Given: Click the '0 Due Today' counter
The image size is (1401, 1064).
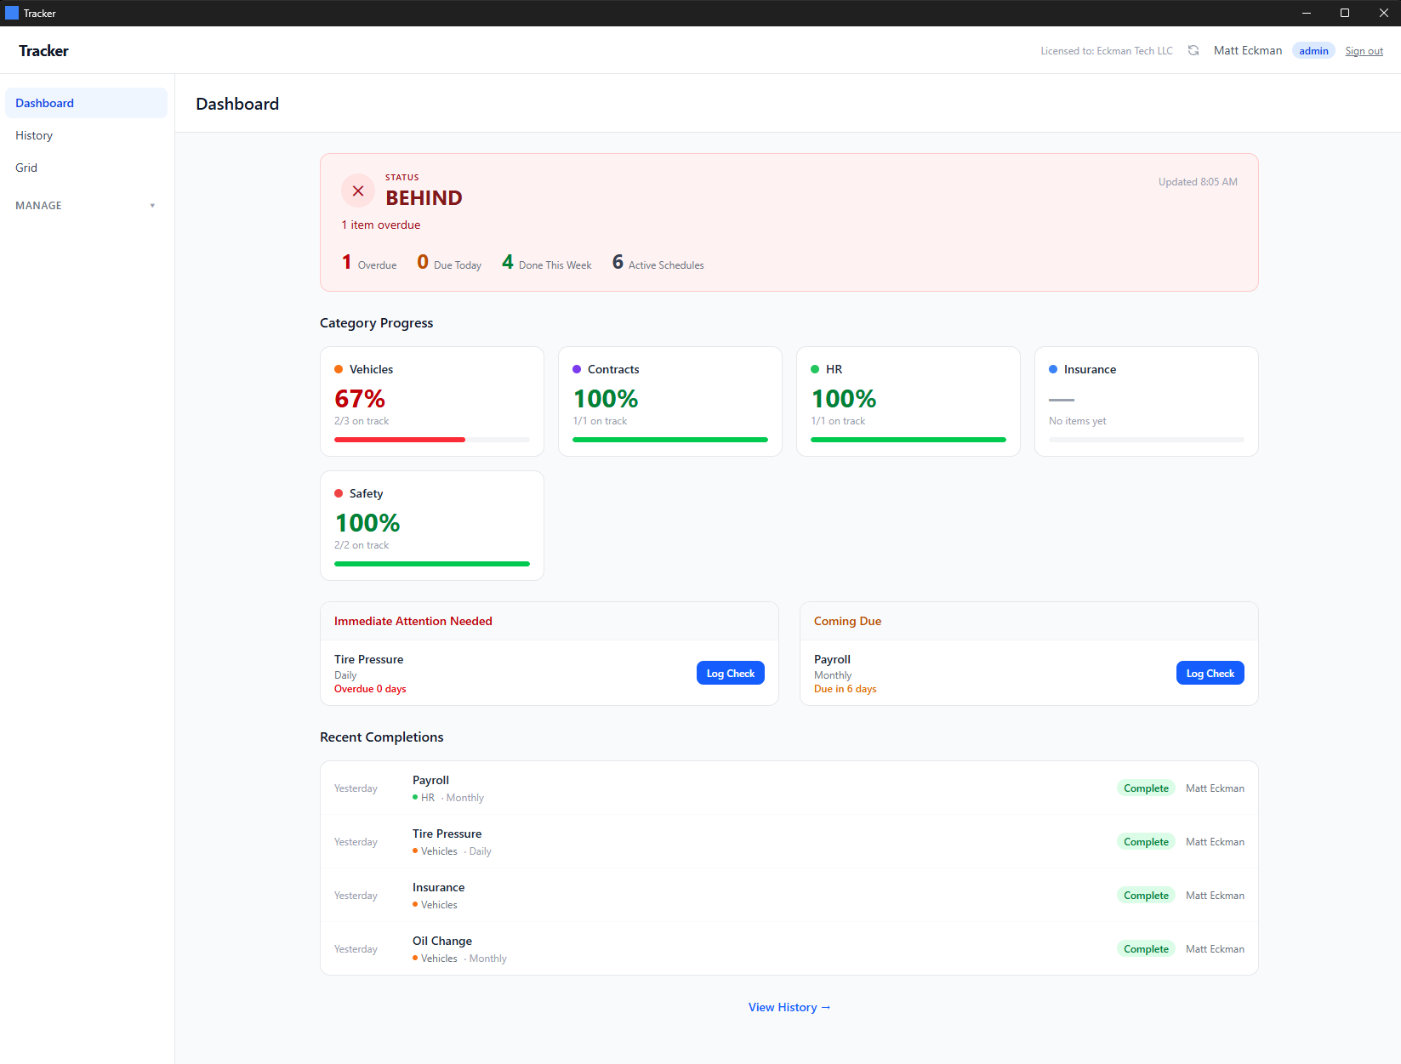Looking at the screenshot, I should coord(449,263).
